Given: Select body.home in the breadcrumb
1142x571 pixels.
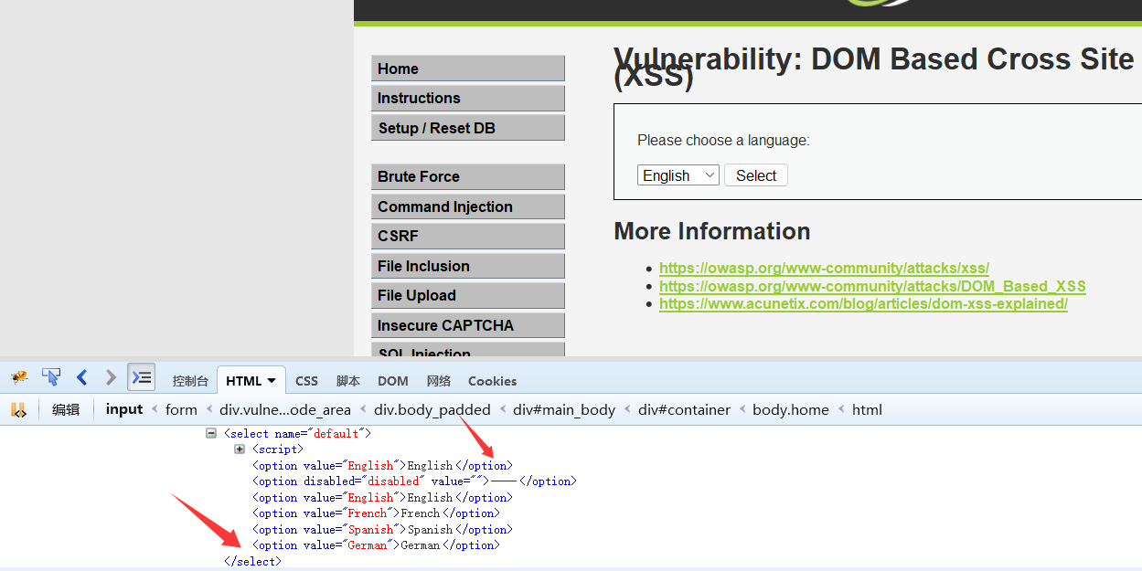Looking at the screenshot, I should coord(790,410).
